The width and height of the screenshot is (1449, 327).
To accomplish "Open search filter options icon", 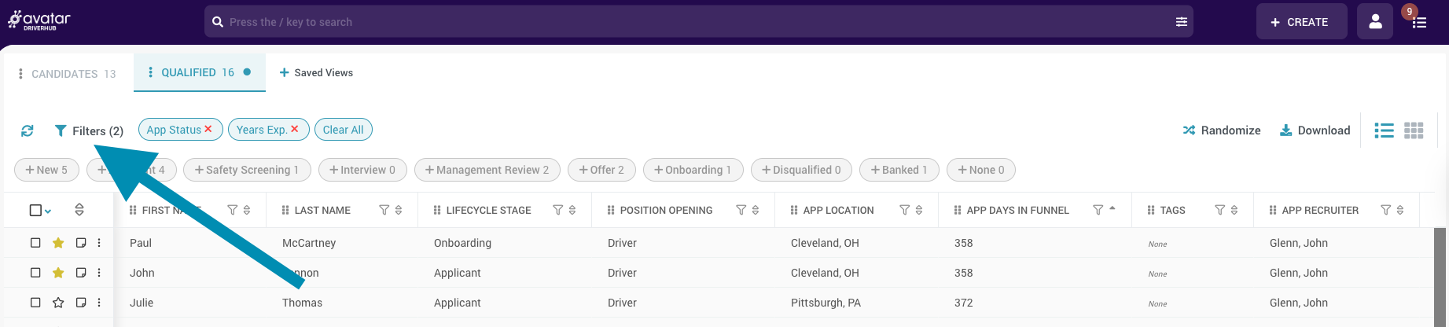I will tap(1181, 22).
